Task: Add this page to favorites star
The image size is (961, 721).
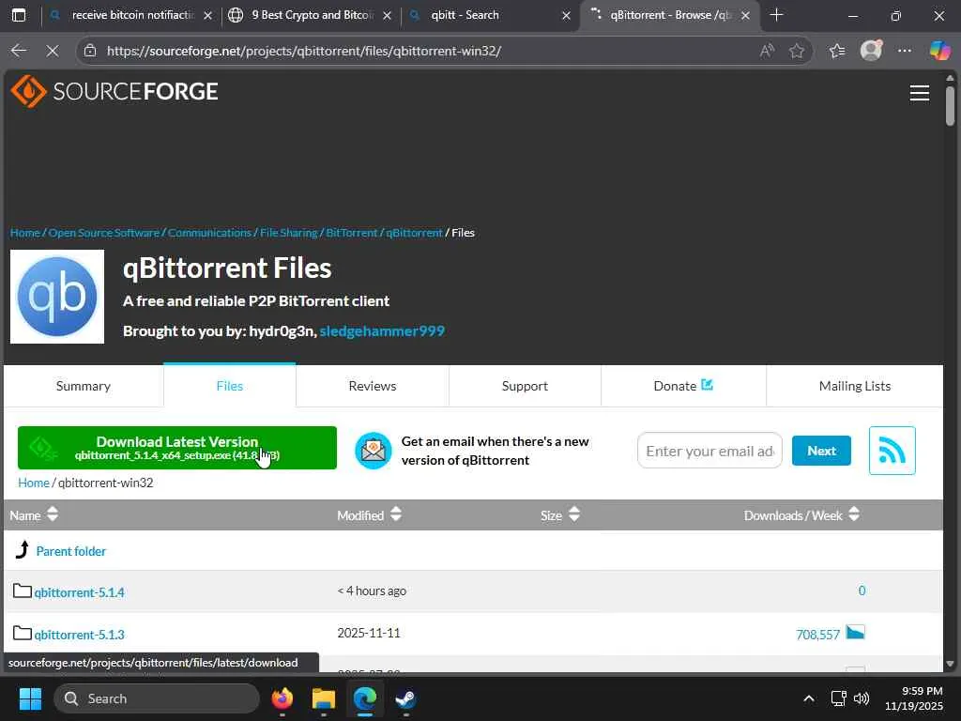Action: pos(796,51)
